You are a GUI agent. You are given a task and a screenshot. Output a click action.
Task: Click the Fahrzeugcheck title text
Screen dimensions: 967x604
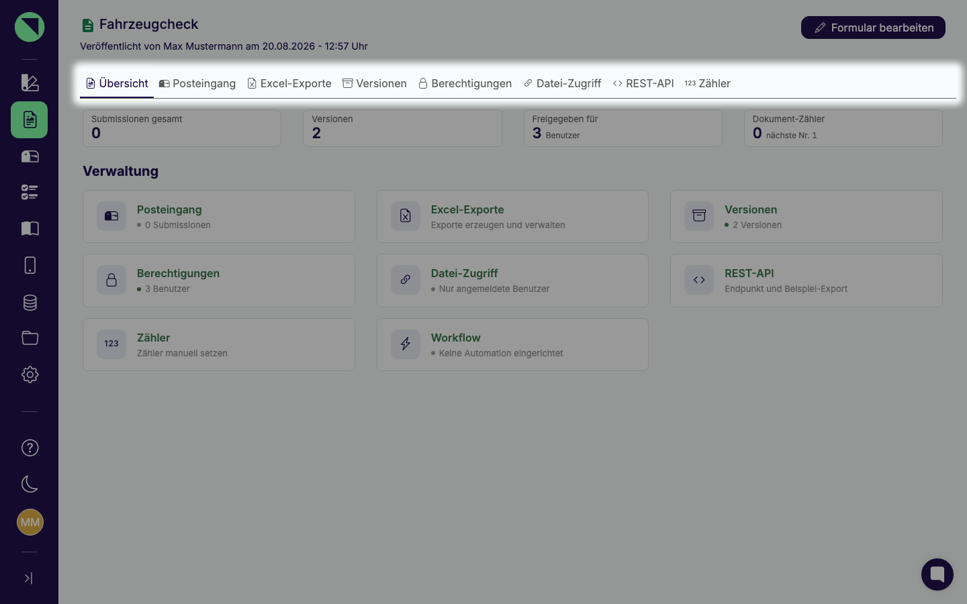(x=148, y=24)
